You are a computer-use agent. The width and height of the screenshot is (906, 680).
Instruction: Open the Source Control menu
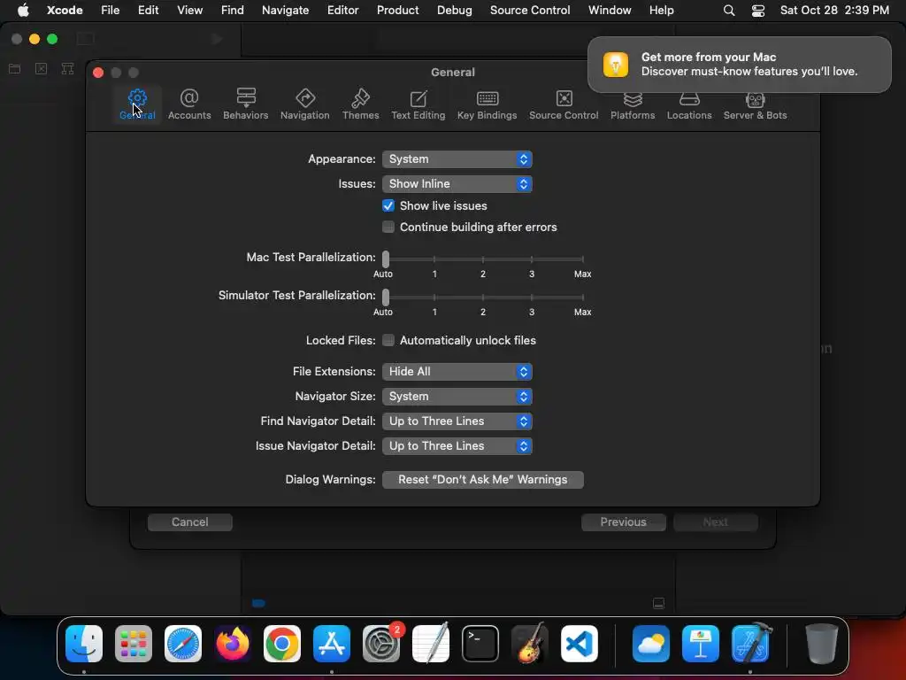[x=530, y=11]
